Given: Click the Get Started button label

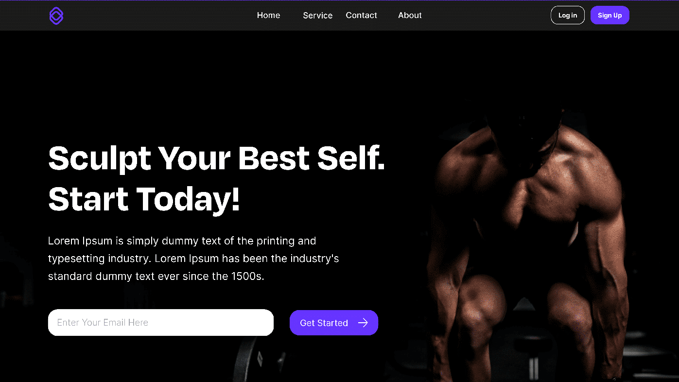Looking at the screenshot, I should tap(324, 323).
